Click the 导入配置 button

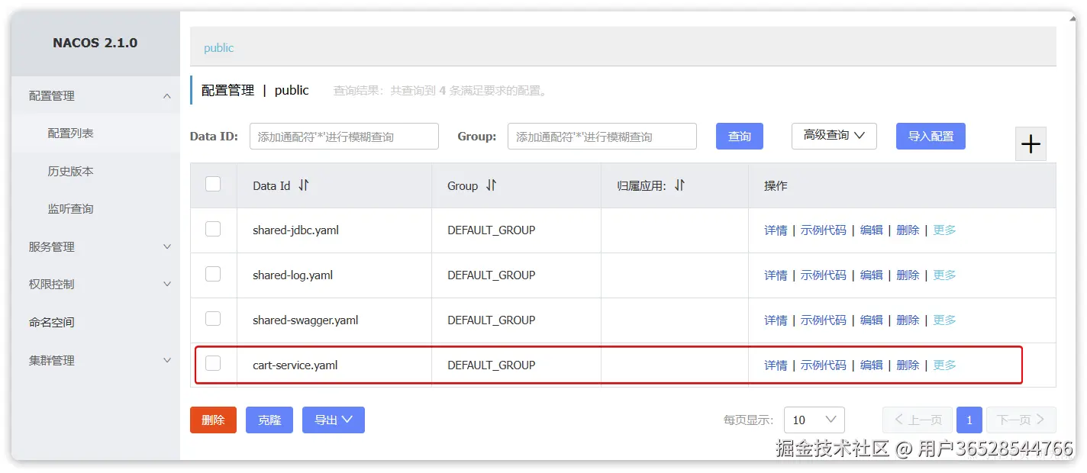click(931, 136)
